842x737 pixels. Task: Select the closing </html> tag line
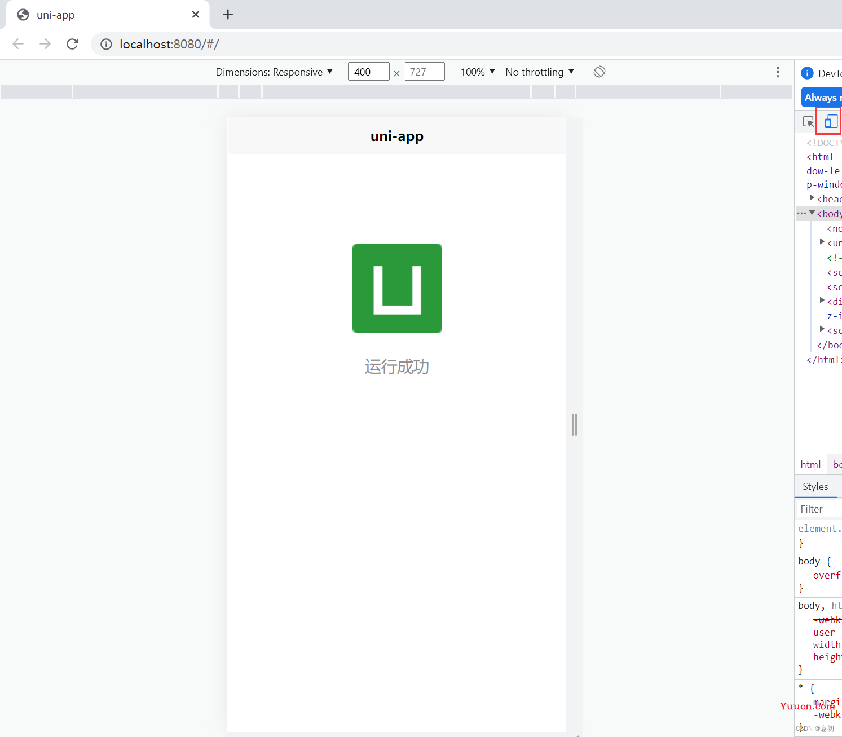point(824,360)
